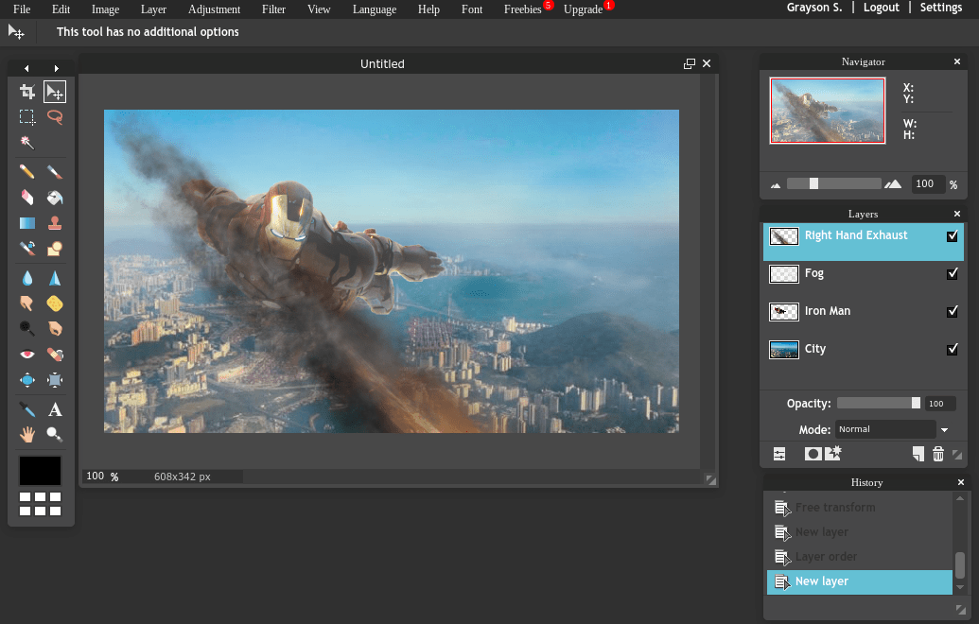Select the Drawing shape tool
The height and width of the screenshot is (624, 979).
pos(55,249)
